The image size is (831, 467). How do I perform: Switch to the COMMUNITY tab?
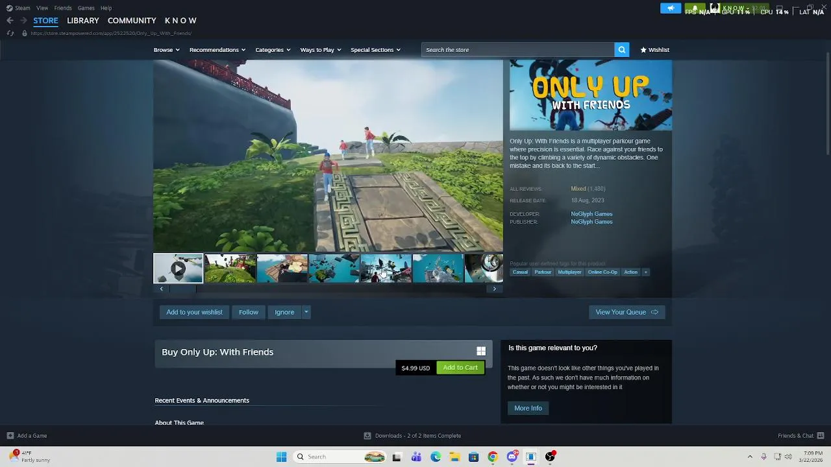[x=132, y=21]
